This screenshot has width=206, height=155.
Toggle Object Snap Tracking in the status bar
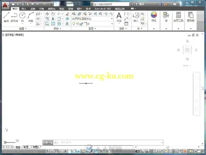coord(78,151)
